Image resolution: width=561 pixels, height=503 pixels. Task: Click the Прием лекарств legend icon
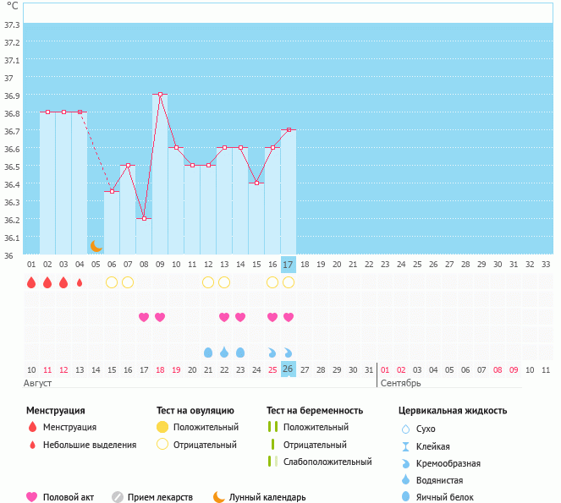coord(118,497)
